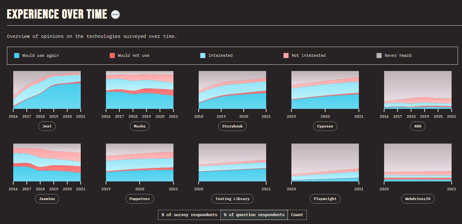Click the Storybook area chart
This screenshot has width=462, height=224.
pyautogui.click(x=232, y=90)
